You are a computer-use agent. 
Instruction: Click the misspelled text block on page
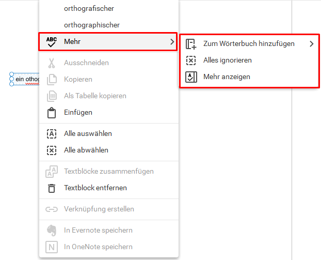coord(25,79)
